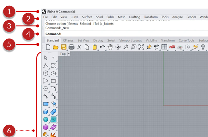Screen dimensions: 208x137
Task: Switch to the CPlanes toolbar tab
Action: pyautogui.click(x=68, y=40)
